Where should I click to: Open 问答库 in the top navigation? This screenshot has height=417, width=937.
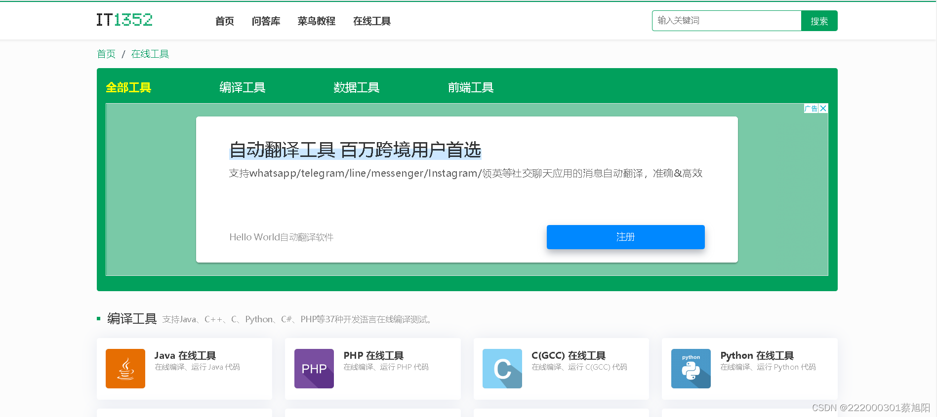[266, 21]
